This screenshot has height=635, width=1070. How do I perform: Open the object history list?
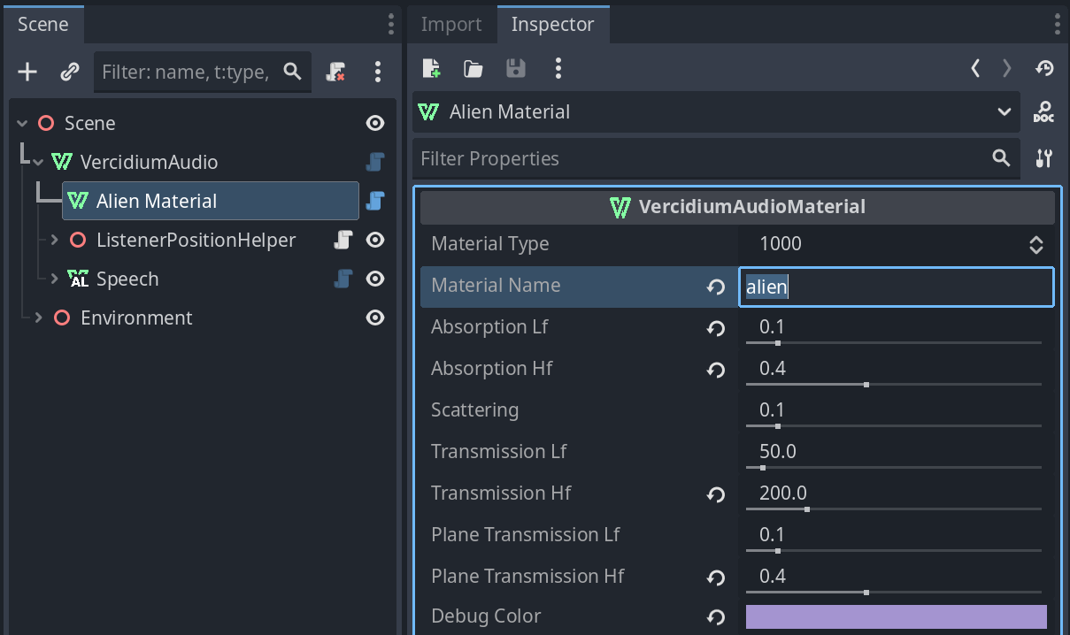pyautogui.click(x=1043, y=68)
